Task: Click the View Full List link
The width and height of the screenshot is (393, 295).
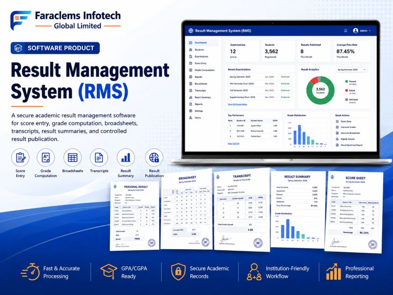Action: point(233,144)
